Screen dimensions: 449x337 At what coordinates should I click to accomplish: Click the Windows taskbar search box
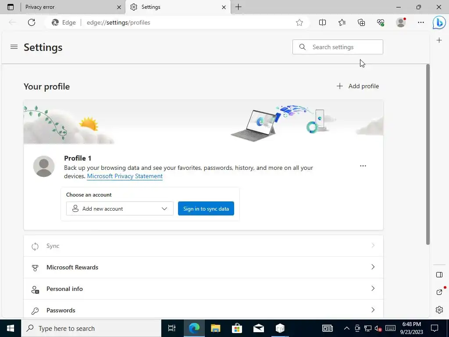pyautogui.click(x=91, y=328)
